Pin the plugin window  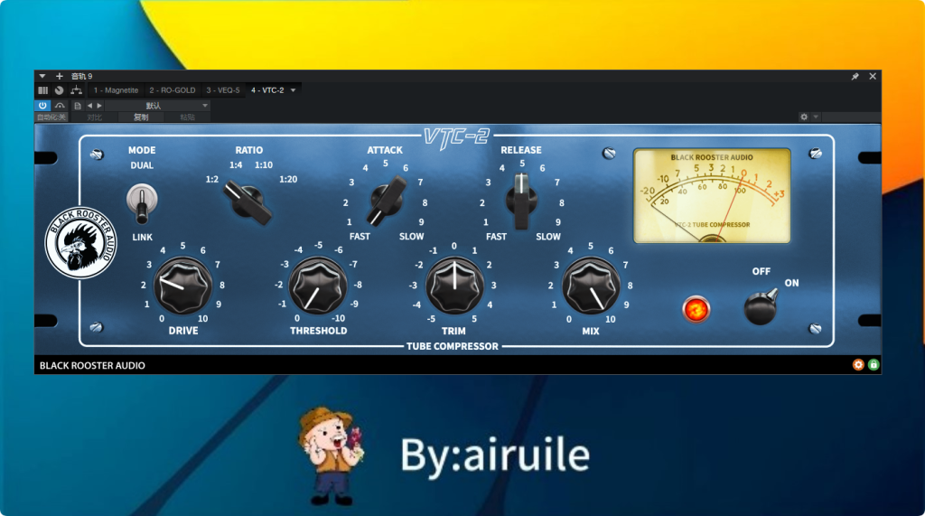tap(855, 76)
